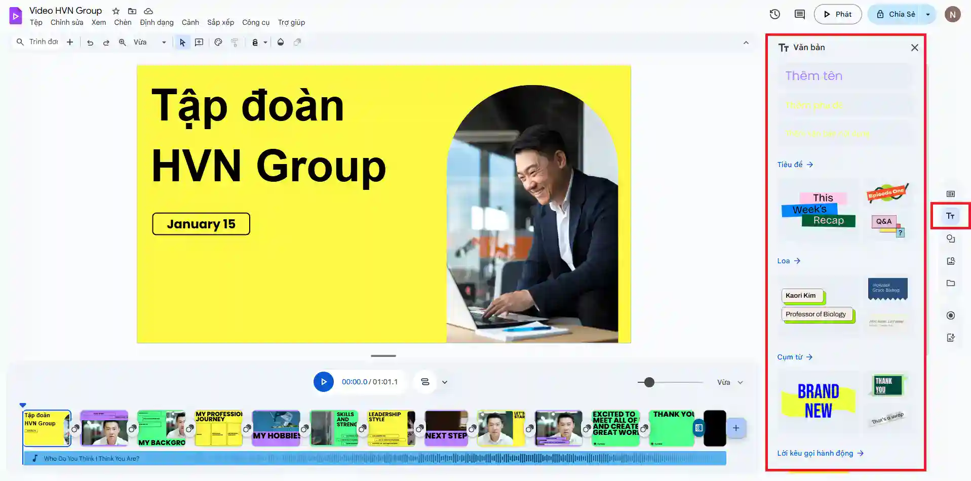Open the Cảnh menu
The image size is (971, 481).
(x=190, y=22)
